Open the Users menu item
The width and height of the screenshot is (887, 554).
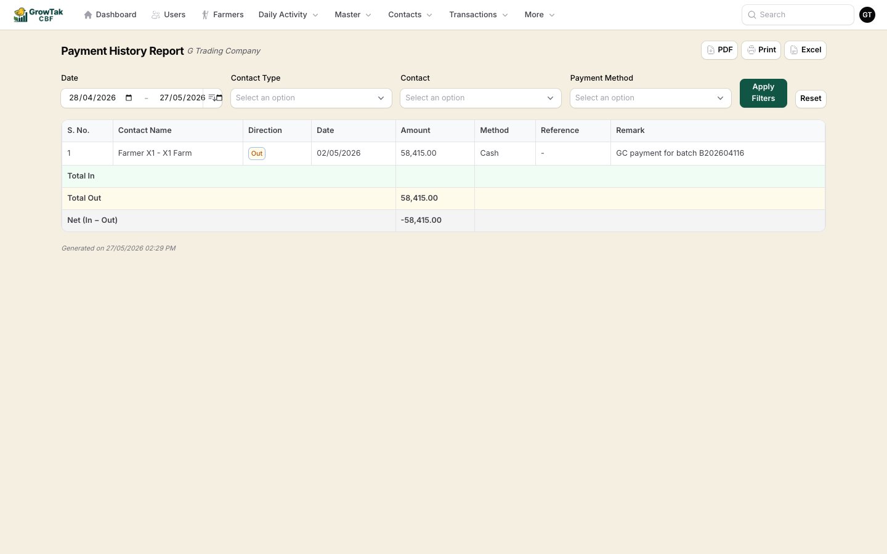169,15
